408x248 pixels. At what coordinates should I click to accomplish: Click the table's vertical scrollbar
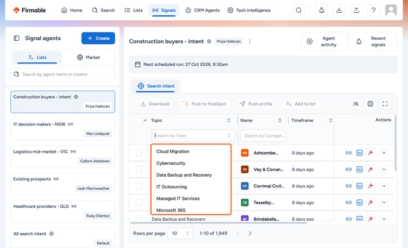point(395,143)
